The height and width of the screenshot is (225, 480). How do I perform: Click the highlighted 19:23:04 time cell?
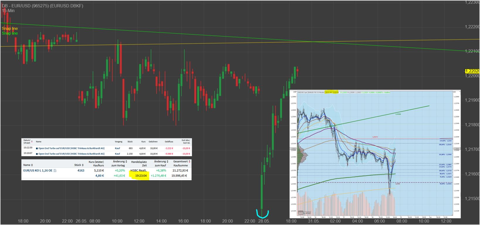[x=141, y=176]
